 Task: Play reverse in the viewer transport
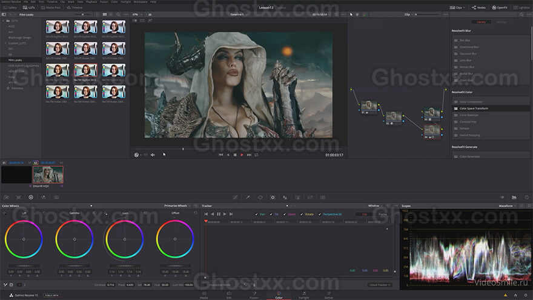point(228,155)
